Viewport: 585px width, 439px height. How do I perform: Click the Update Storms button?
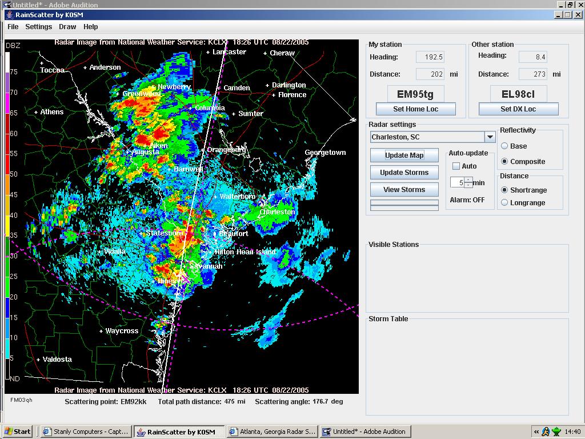point(404,173)
